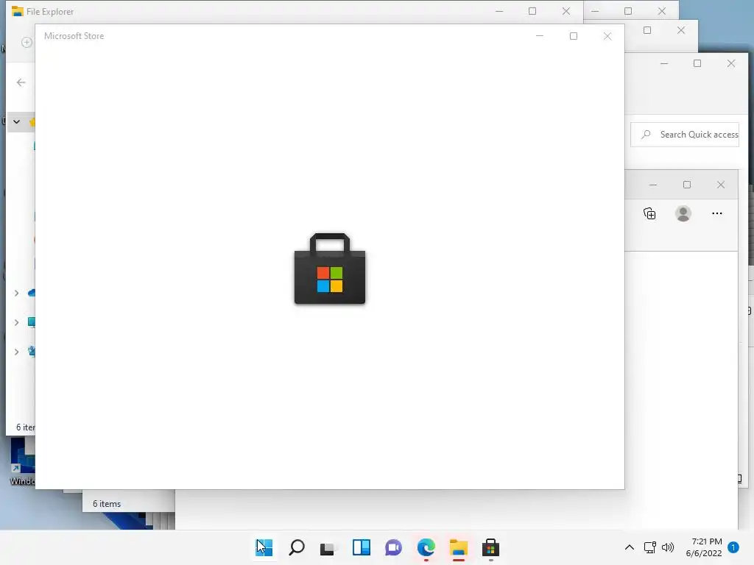Close the Search Quick access window
The height and width of the screenshot is (565, 754).
click(731, 63)
